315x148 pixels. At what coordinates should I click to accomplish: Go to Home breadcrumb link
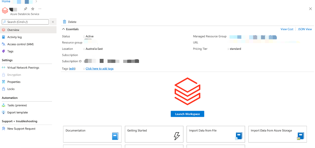click(6, 1)
